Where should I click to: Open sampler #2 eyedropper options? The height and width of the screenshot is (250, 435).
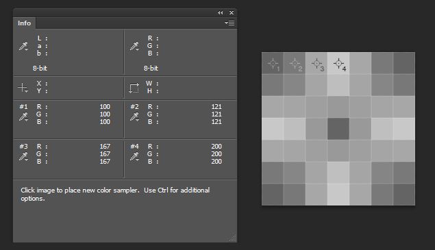(134, 117)
